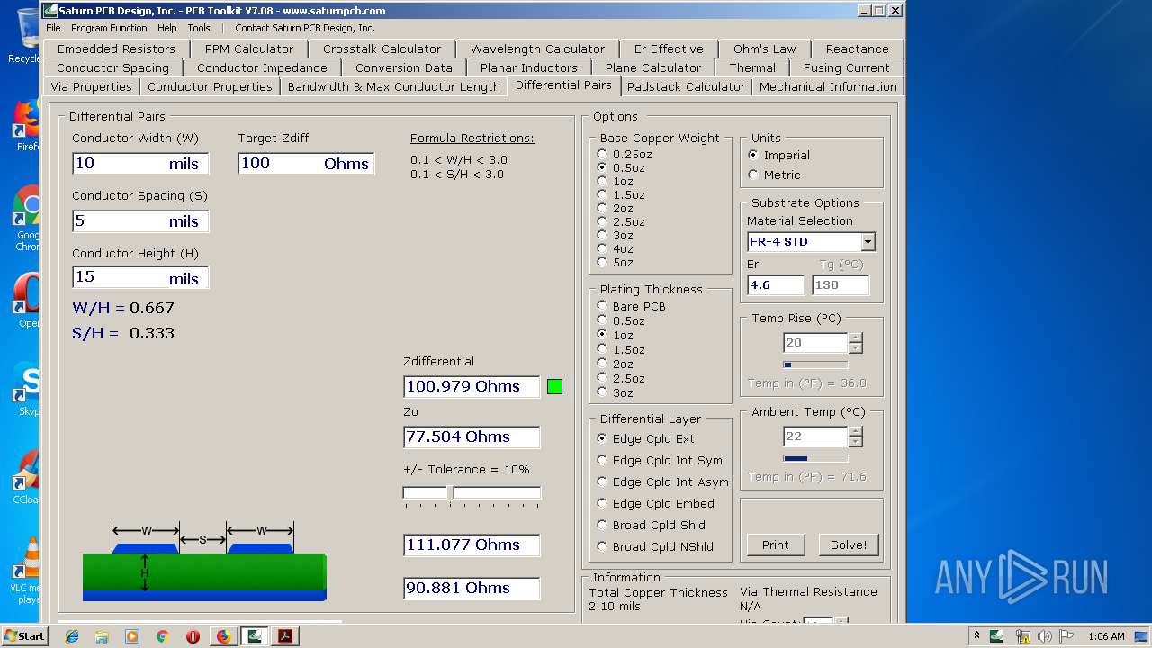Open the Ohm's Law tab
Viewport: 1152px width, 648px height.
click(764, 49)
